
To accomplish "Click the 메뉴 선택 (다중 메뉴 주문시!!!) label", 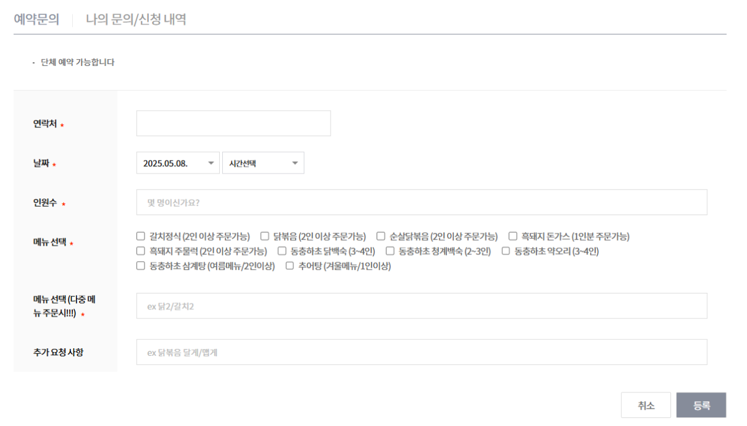I will 64,307.
